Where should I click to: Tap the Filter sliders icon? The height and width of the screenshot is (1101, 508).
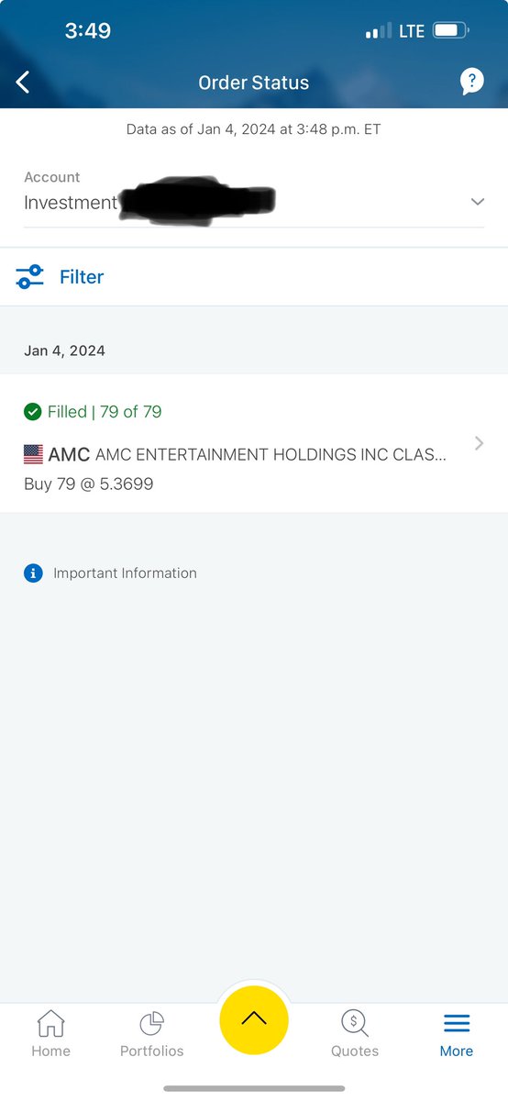click(30, 276)
